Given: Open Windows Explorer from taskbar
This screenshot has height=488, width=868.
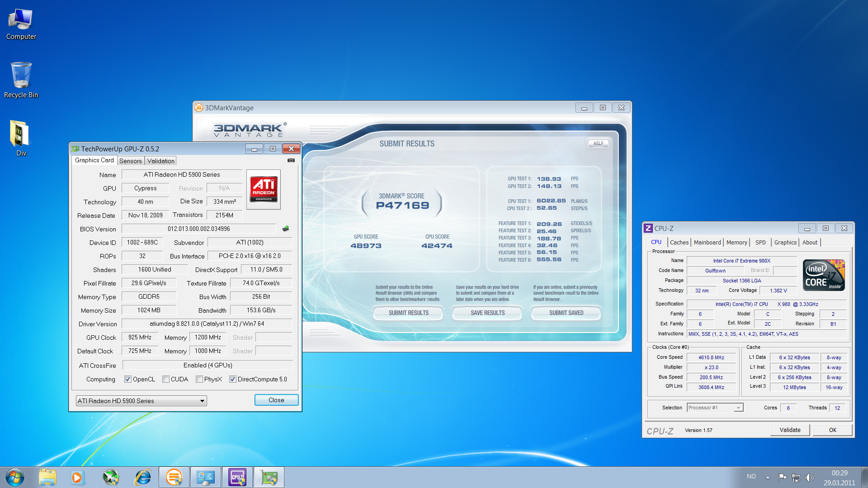Looking at the screenshot, I should point(47,477).
